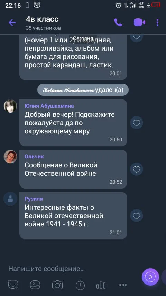Viewport: 166px width, 296px height.
Task: Tap the Tatiana Tarakanova удален(а) notice
Action: point(83,90)
